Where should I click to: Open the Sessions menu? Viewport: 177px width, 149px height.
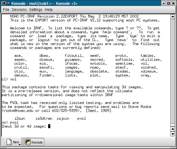19,10
